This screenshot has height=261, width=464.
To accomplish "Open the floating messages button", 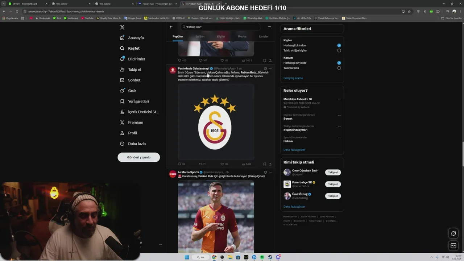I will (x=453, y=246).
